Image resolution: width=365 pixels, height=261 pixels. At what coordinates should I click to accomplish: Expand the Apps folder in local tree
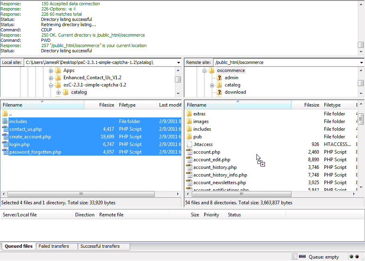(x=51, y=71)
